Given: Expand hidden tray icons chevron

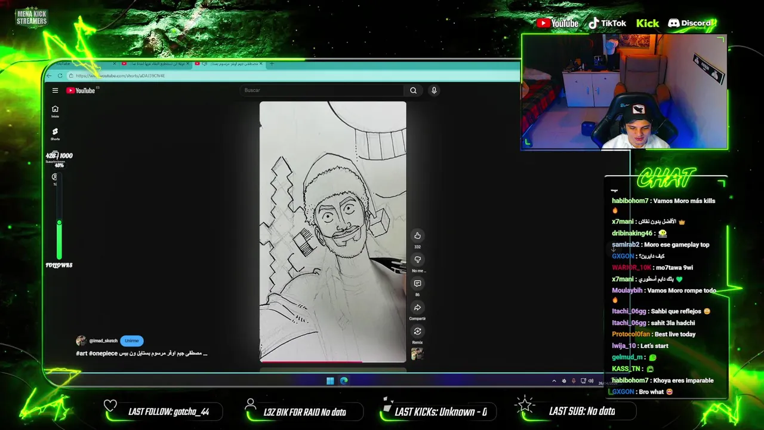Looking at the screenshot, I should 554,381.
